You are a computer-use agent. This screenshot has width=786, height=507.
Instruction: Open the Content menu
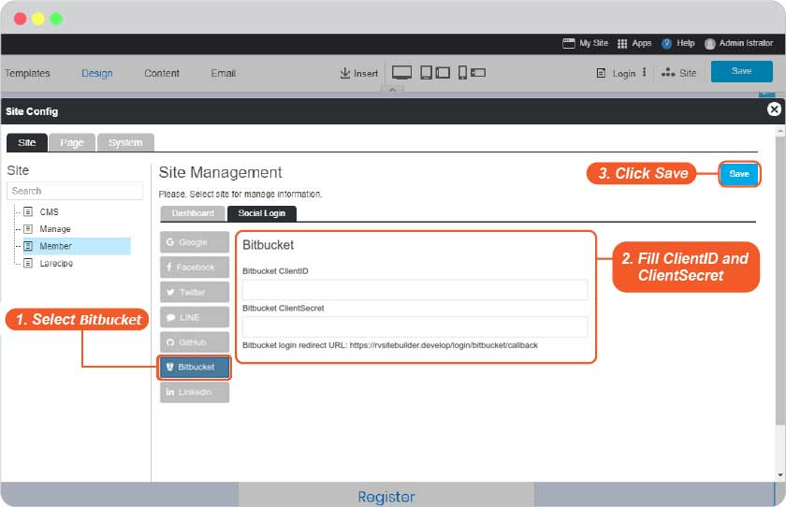(161, 73)
